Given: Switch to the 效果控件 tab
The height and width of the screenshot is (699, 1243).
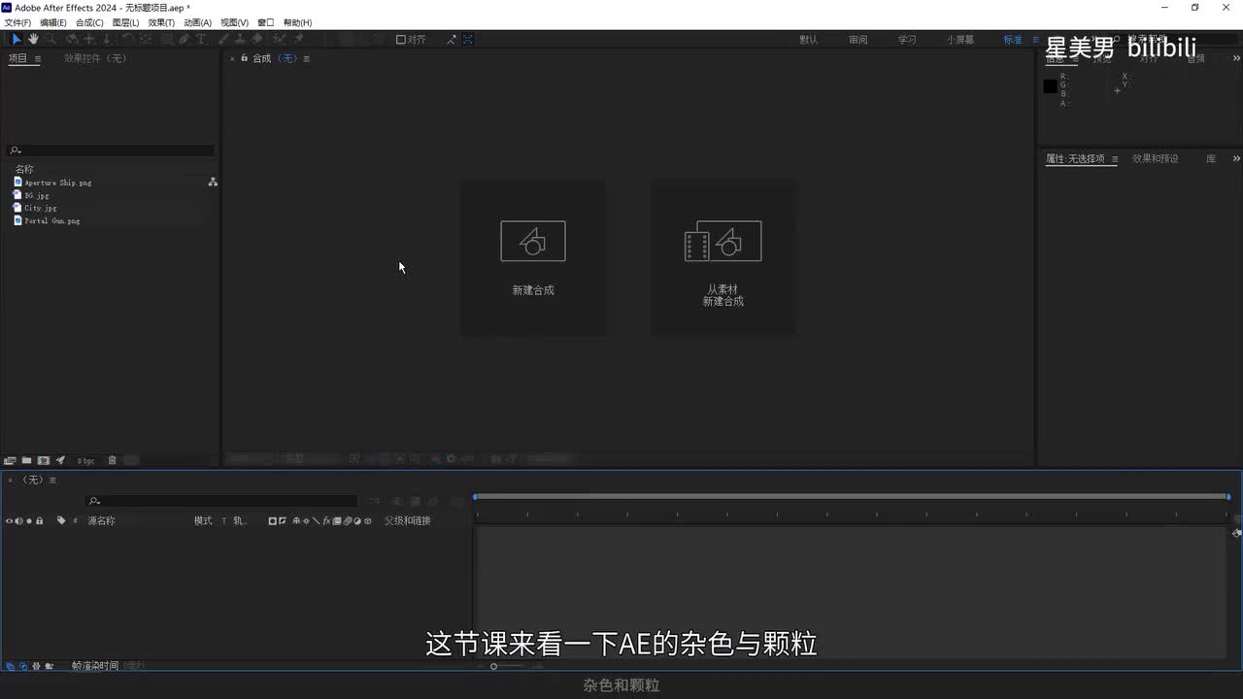Looking at the screenshot, I should tap(95, 58).
